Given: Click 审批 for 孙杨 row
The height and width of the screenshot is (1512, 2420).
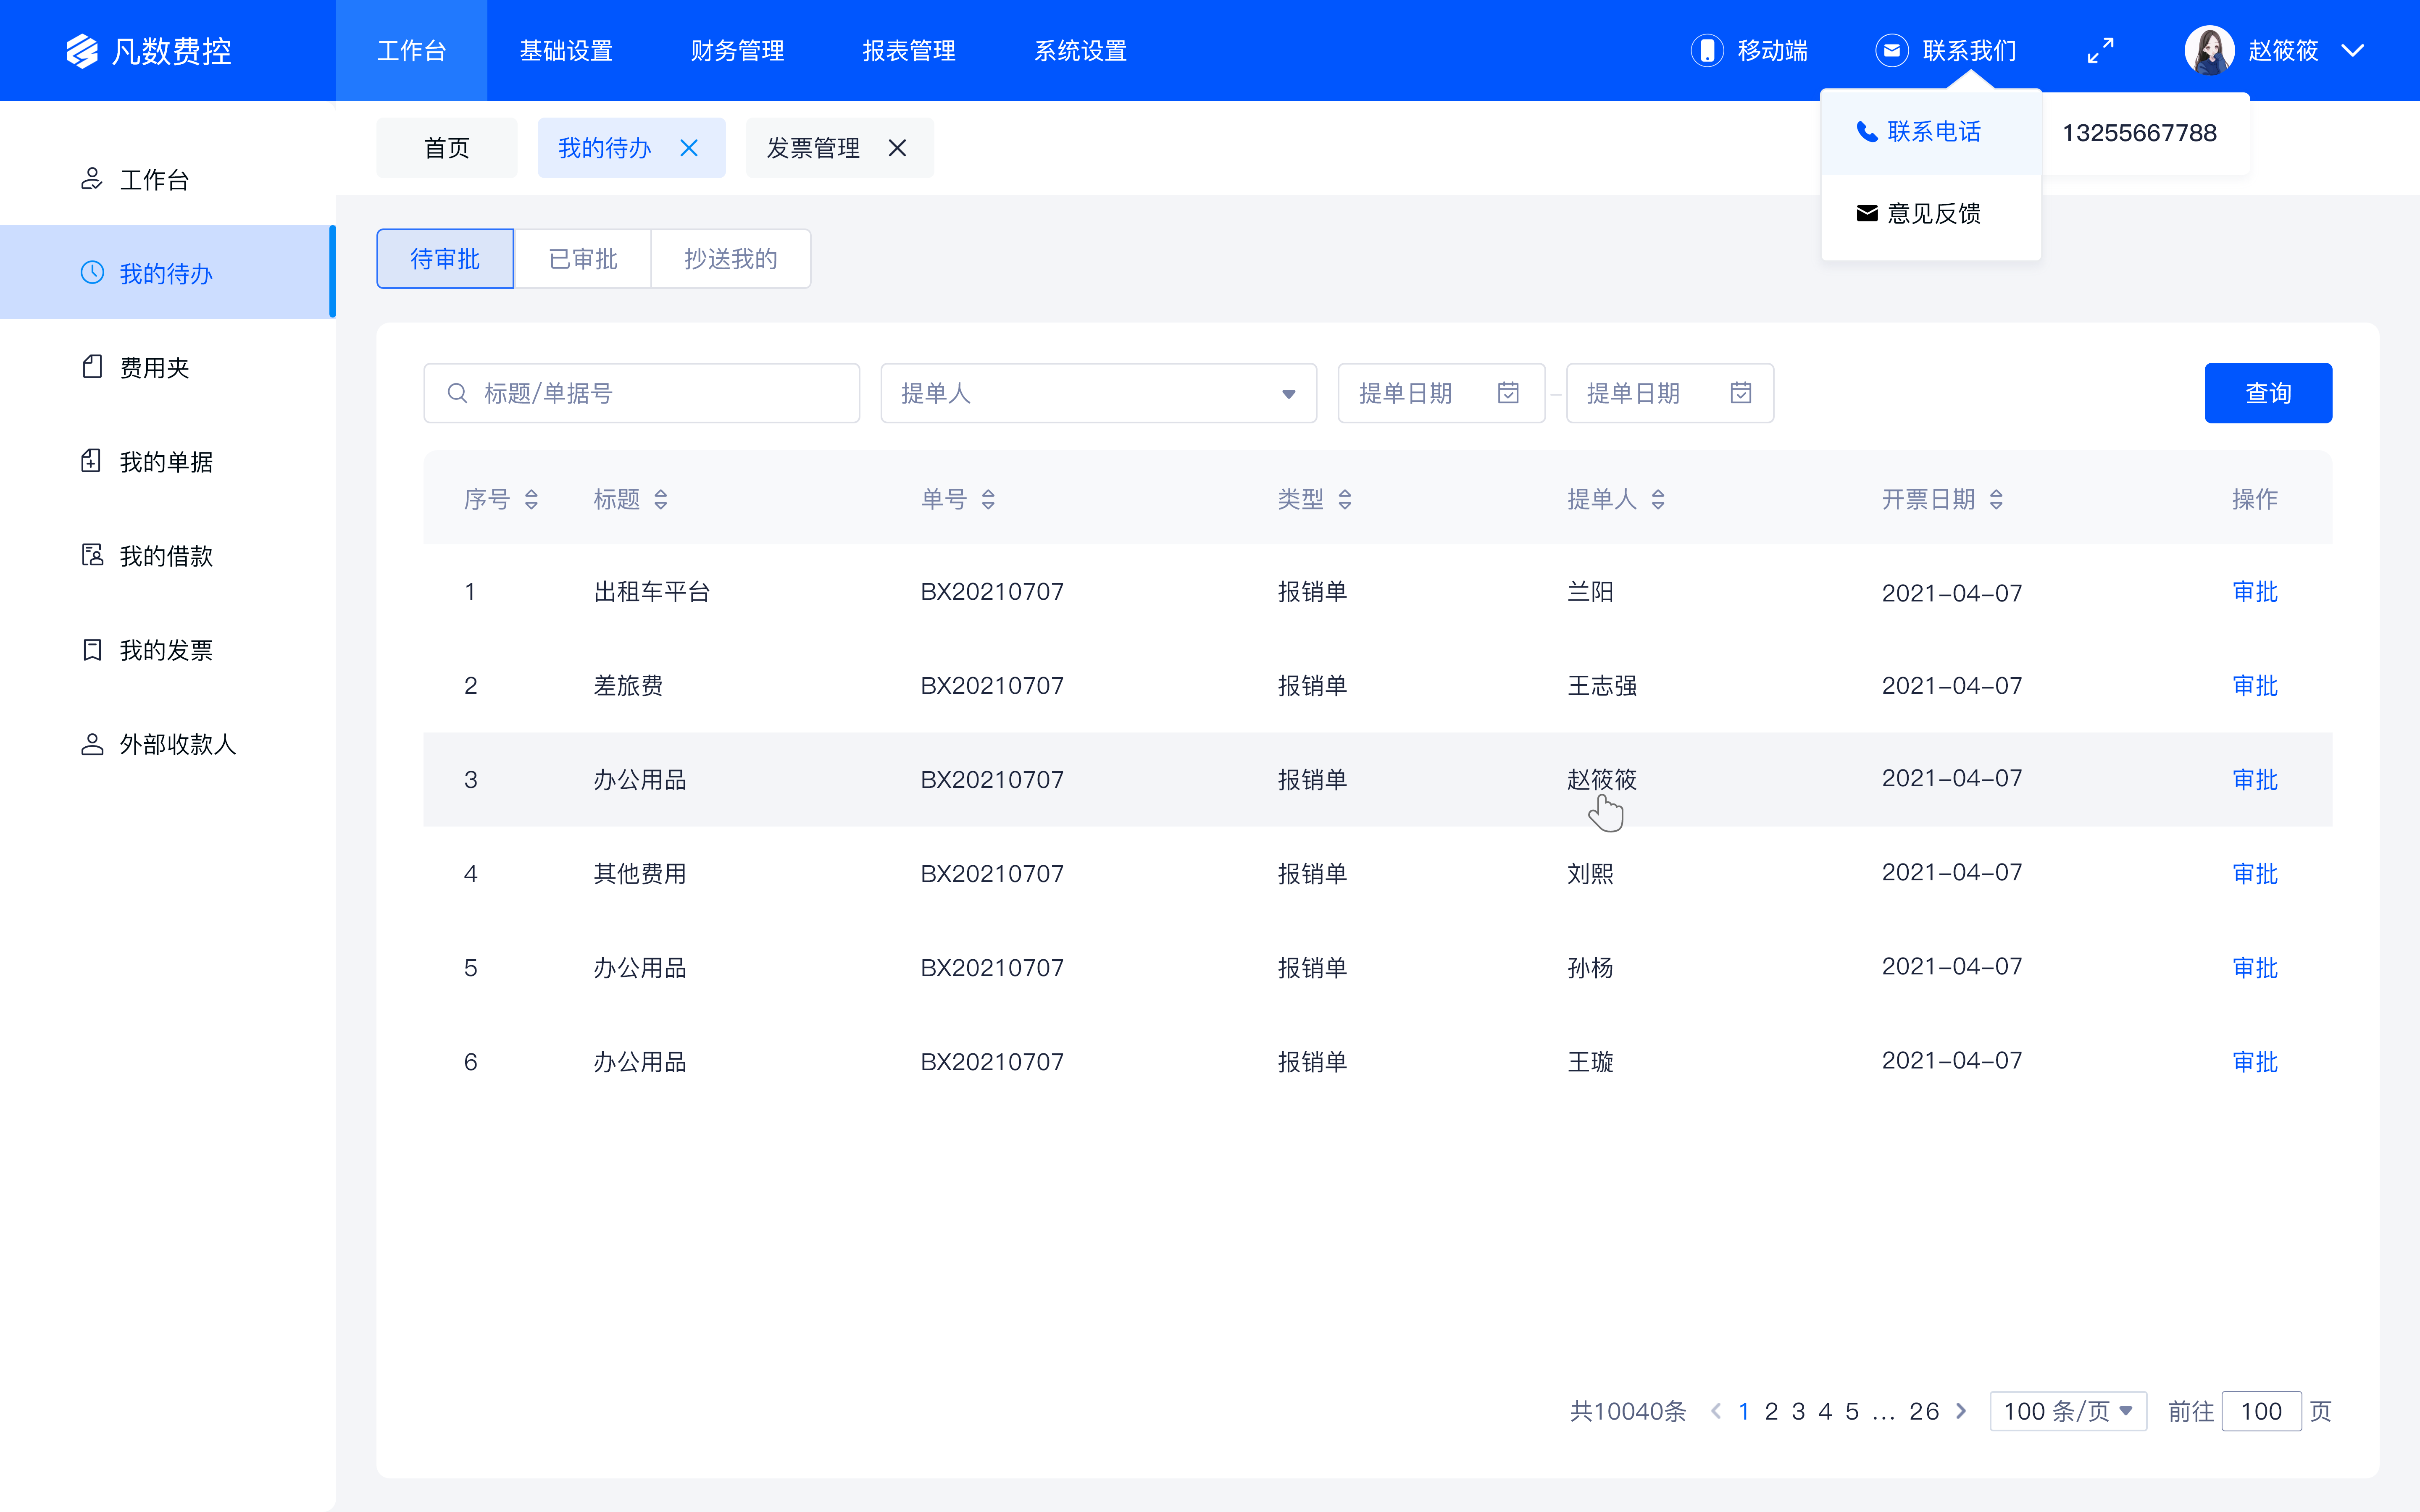Looking at the screenshot, I should point(2255,968).
